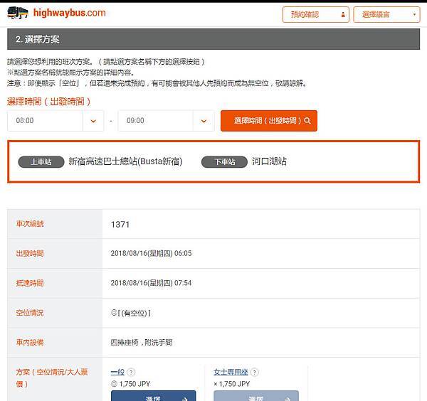Click the highwaybus.com bus logo icon
Image resolution: width=427 pixels, height=401 pixels.
coord(18,13)
